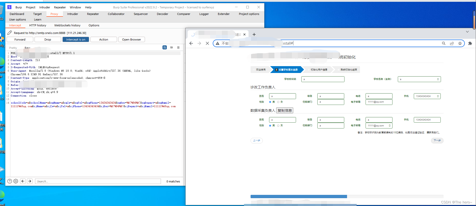Click the 欢迎使用 wizard step

(x=260, y=70)
